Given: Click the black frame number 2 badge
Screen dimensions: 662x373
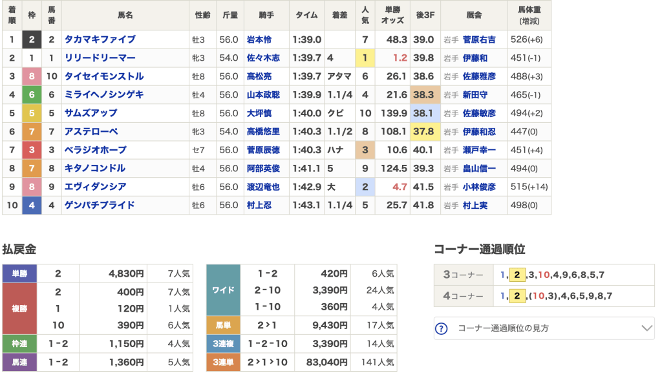Looking at the screenshot, I should [32, 39].
